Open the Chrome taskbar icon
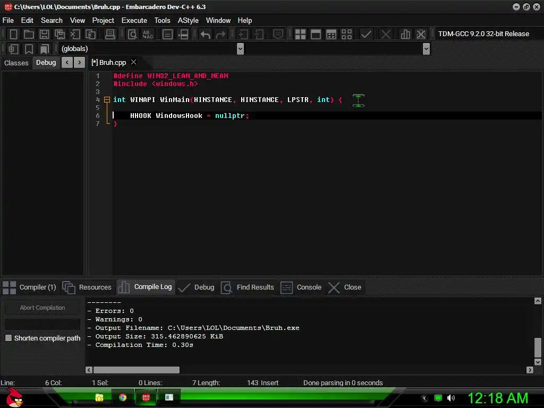This screenshot has height=408, width=544. click(x=123, y=397)
